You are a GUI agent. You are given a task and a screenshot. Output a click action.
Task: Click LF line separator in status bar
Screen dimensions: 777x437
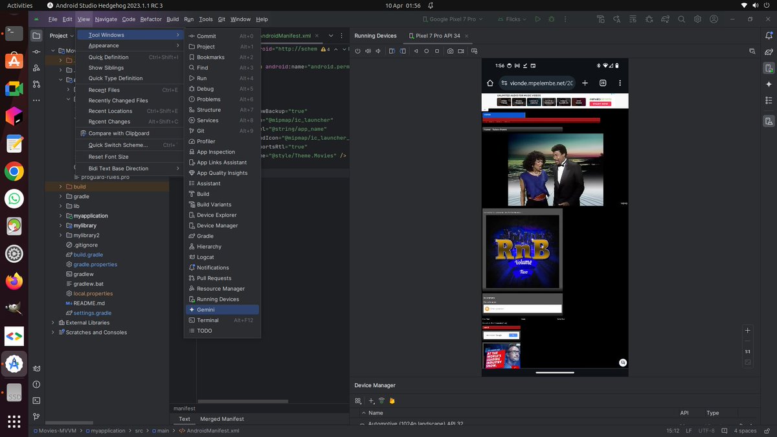689,431
